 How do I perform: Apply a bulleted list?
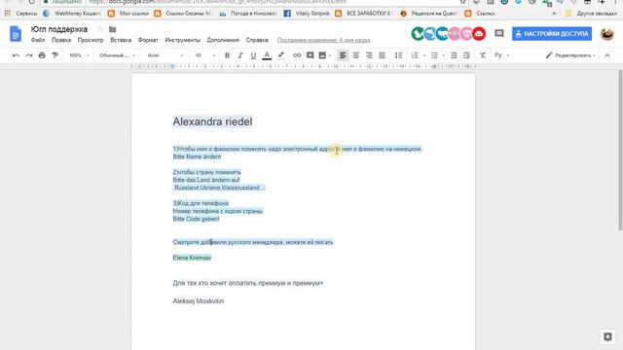pyautogui.click(x=434, y=55)
